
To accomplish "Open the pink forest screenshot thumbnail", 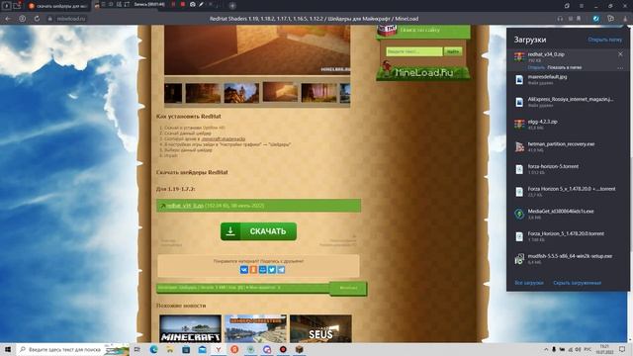I will pos(318,93).
